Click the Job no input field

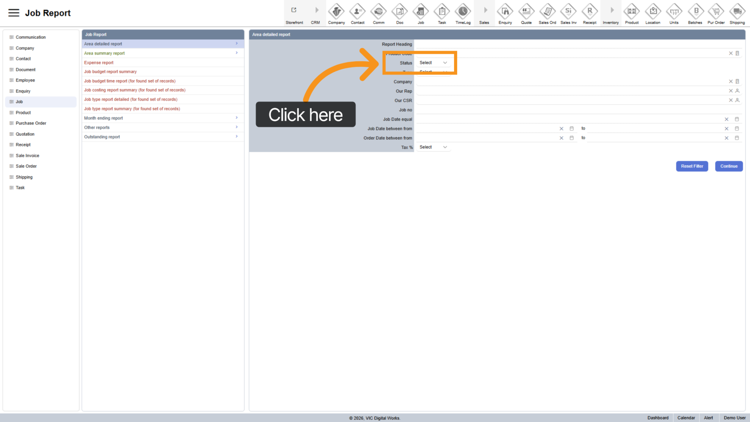click(x=576, y=110)
